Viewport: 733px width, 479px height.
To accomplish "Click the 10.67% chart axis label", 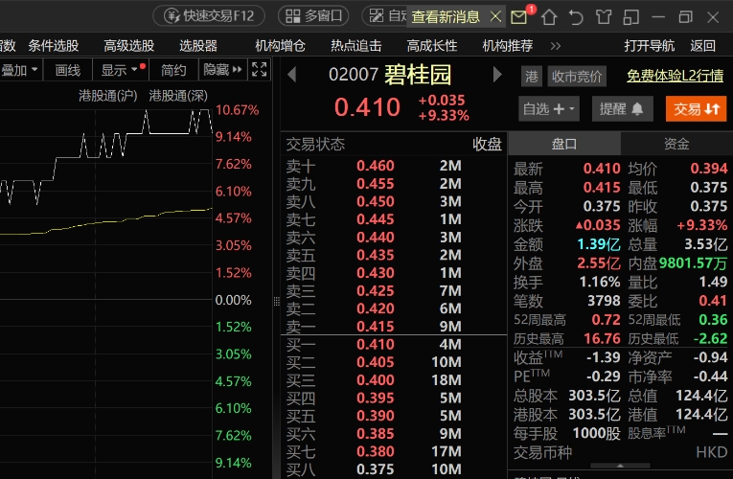I will (237, 110).
